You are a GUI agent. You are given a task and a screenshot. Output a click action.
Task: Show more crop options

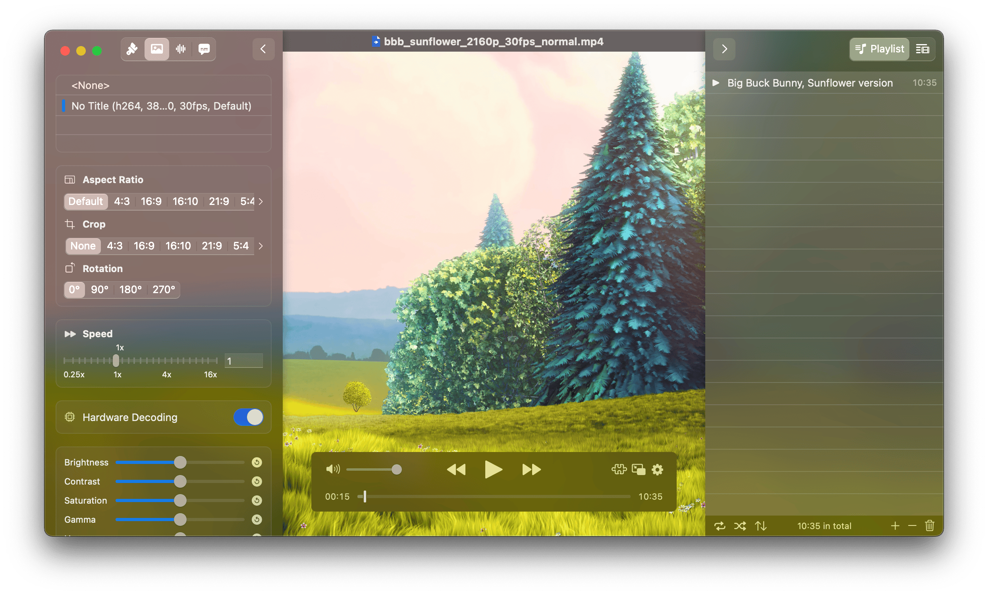tap(261, 246)
